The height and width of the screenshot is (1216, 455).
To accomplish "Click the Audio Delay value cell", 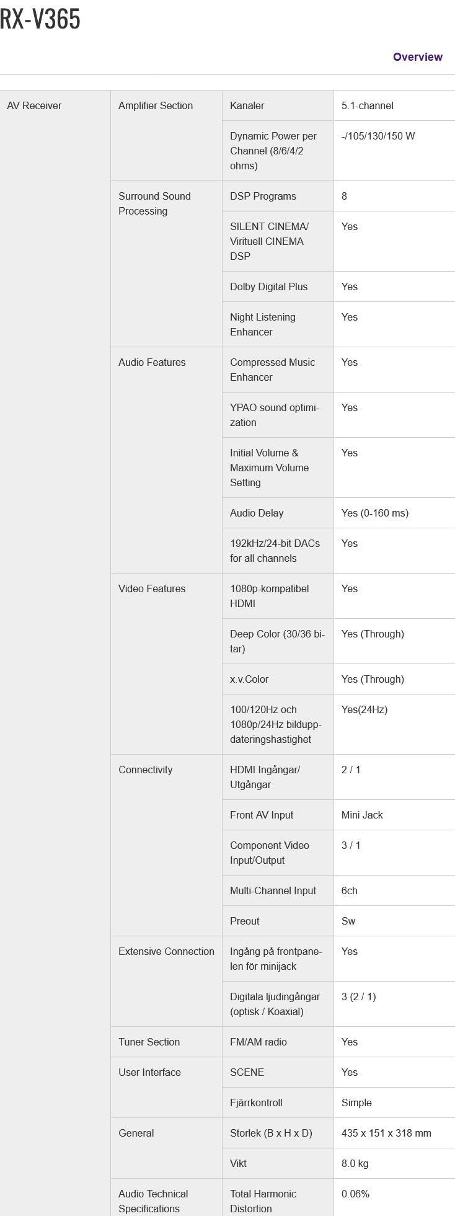I will [x=394, y=513].
